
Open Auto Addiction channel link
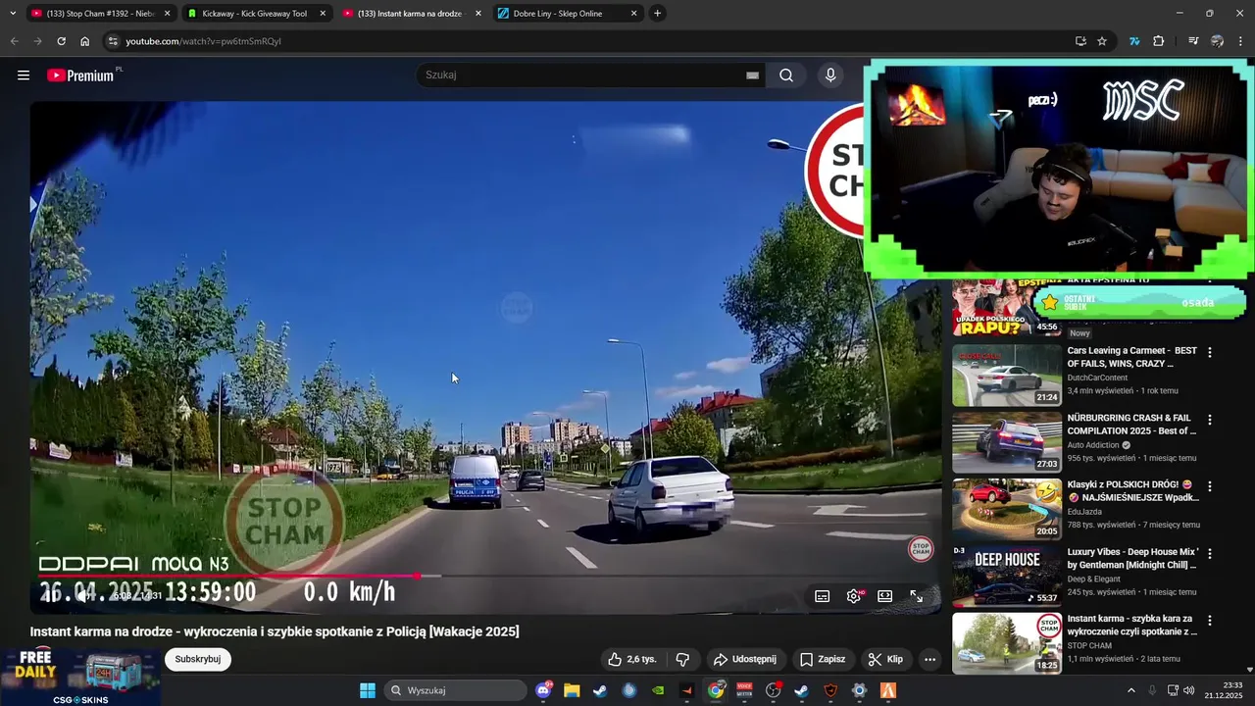[1093, 445]
